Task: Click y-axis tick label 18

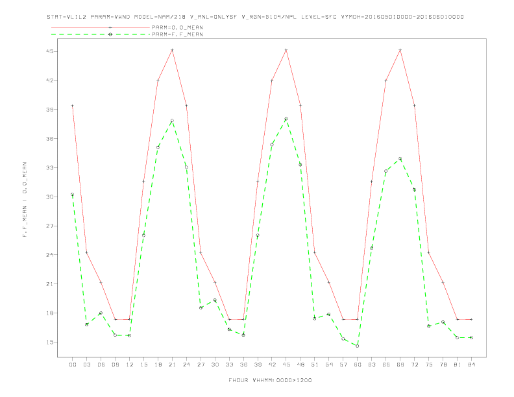Action: pyautogui.click(x=49, y=313)
